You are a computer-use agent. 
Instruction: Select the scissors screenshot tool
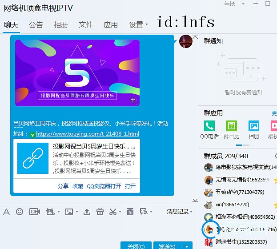click(113, 212)
